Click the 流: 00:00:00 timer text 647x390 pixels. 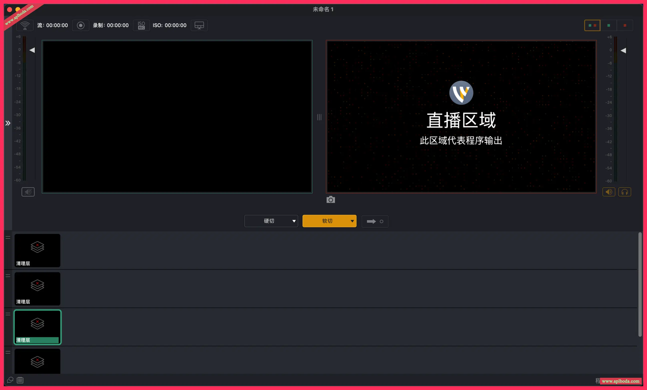(52, 25)
